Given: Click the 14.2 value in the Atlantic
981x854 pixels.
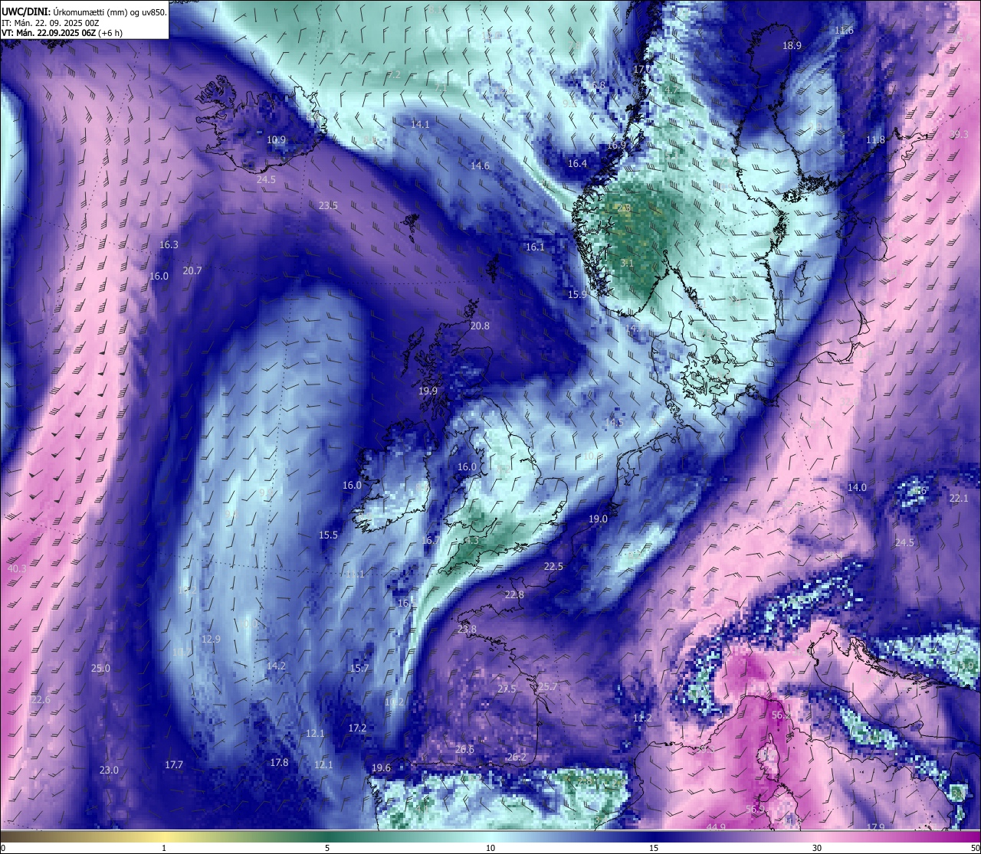Looking at the screenshot, I should [x=276, y=666].
